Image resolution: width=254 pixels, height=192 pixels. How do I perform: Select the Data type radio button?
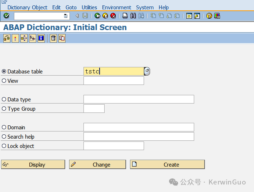pos(4,99)
